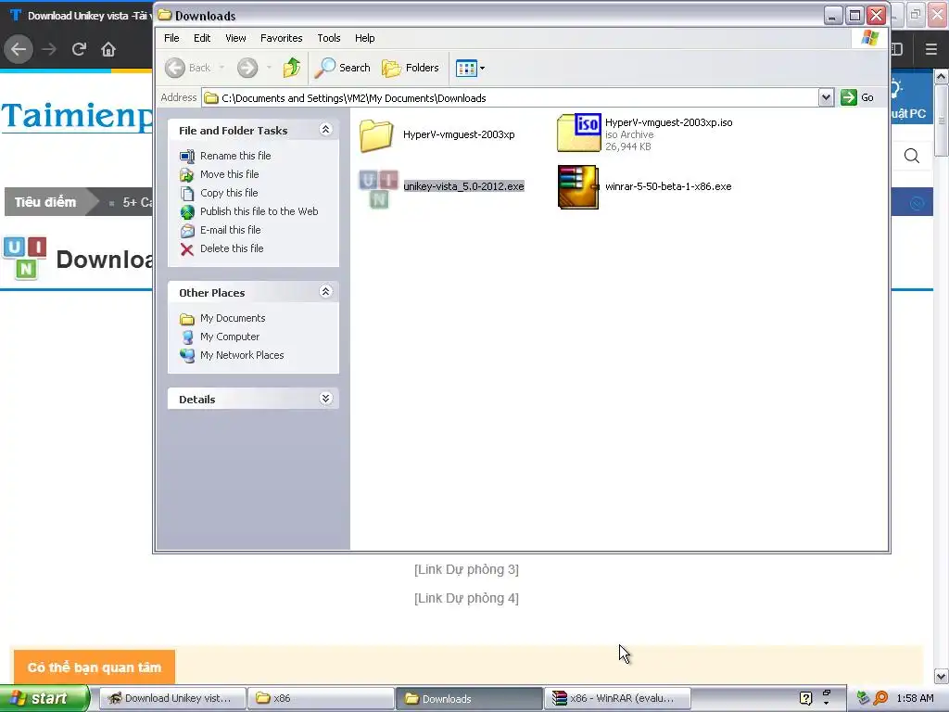Click the browser home button

tap(108, 49)
